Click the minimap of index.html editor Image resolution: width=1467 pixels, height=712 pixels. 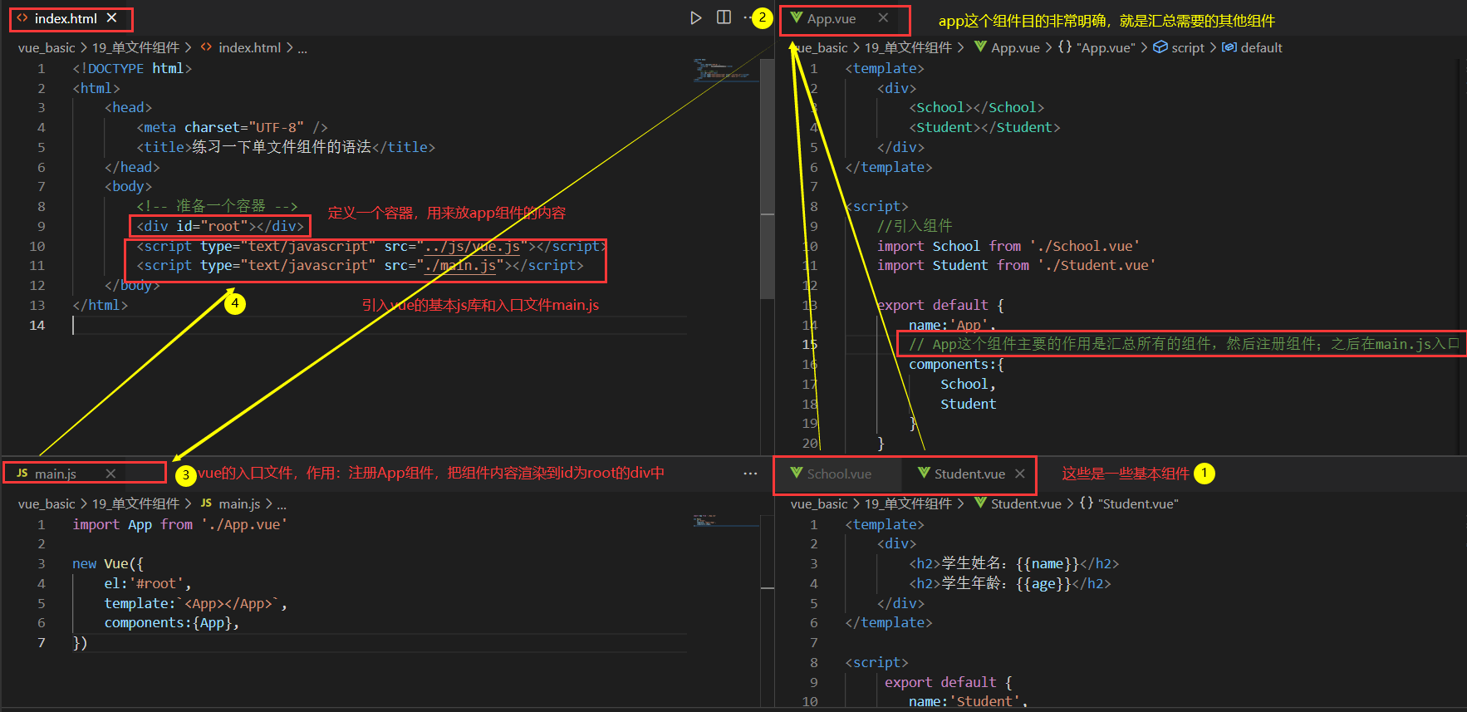[x=724, y=70]
